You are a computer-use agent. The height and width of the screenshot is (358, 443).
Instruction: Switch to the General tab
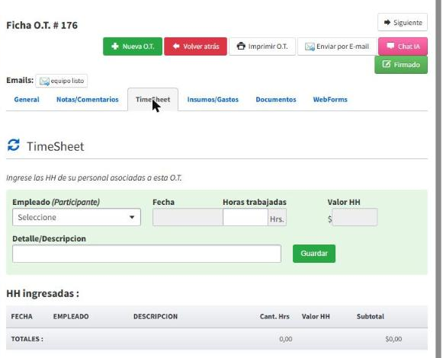[x=27, y=99]
